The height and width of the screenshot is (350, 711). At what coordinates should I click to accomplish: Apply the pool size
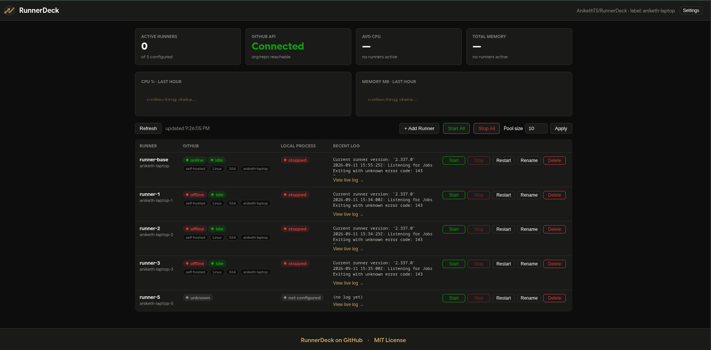561,128
